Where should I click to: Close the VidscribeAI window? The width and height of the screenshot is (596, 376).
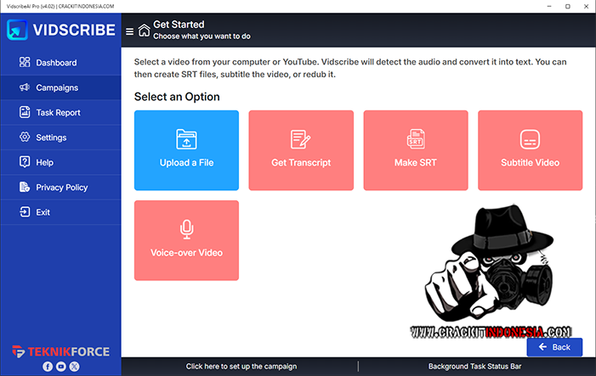coord(586,7)
